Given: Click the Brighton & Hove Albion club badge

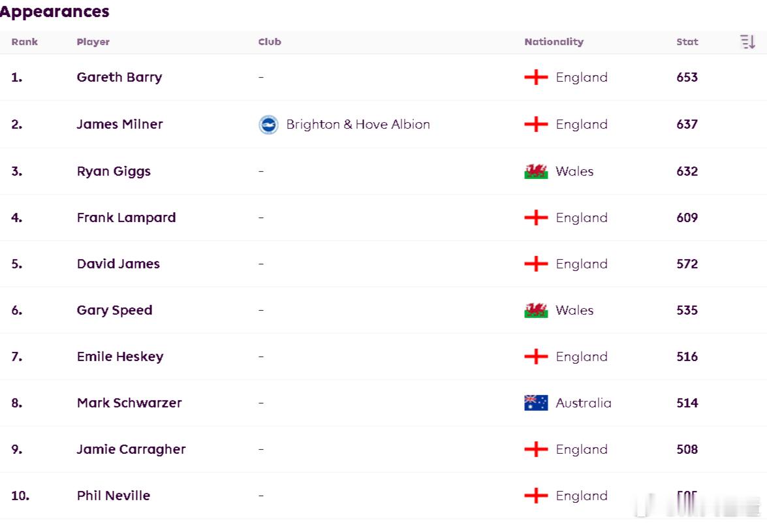Looking at the screenshot, I should (x=268, y=125).
